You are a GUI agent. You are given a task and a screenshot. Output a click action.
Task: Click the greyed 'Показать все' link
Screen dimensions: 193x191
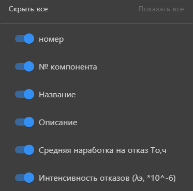click(161, 9)
